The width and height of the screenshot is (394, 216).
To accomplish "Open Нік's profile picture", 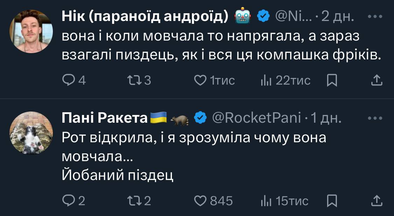I will (x=31, y=31).
